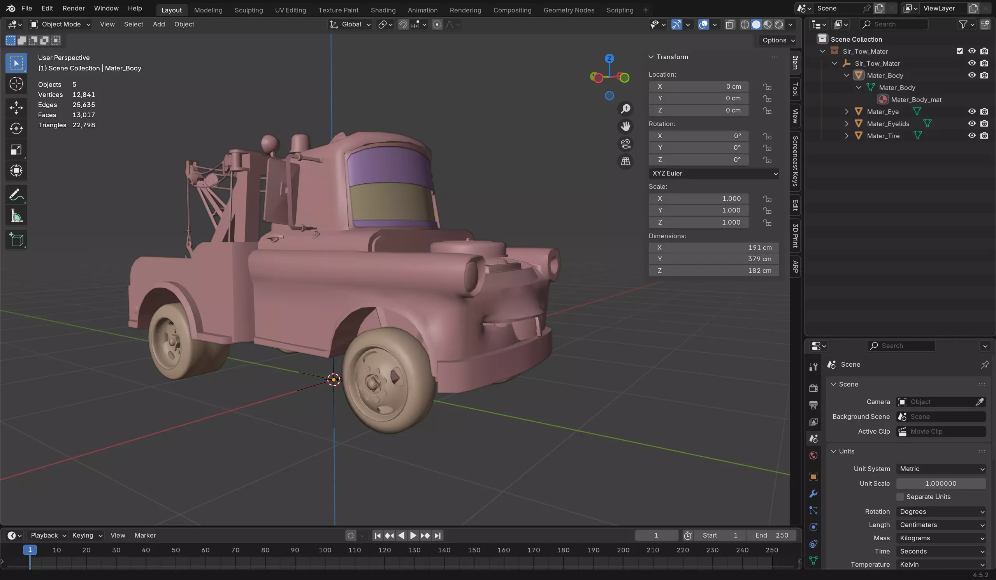This screenshot has width=996, height=580.
Task: Collapse the Units panel
Action: pos(833,451)
